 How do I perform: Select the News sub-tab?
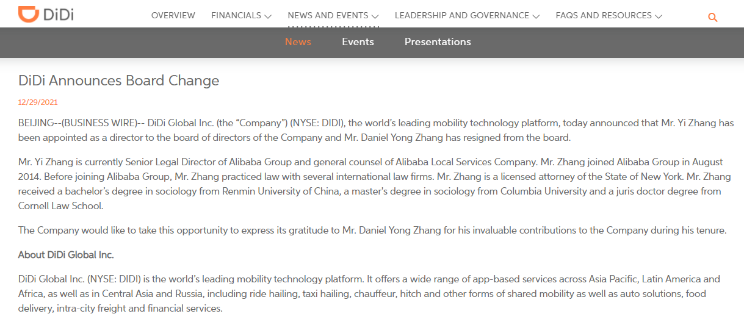coord(298,41)
